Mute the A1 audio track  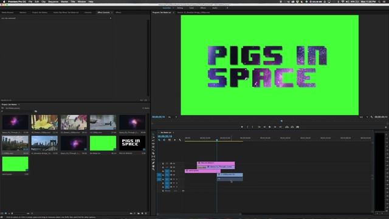174,179
